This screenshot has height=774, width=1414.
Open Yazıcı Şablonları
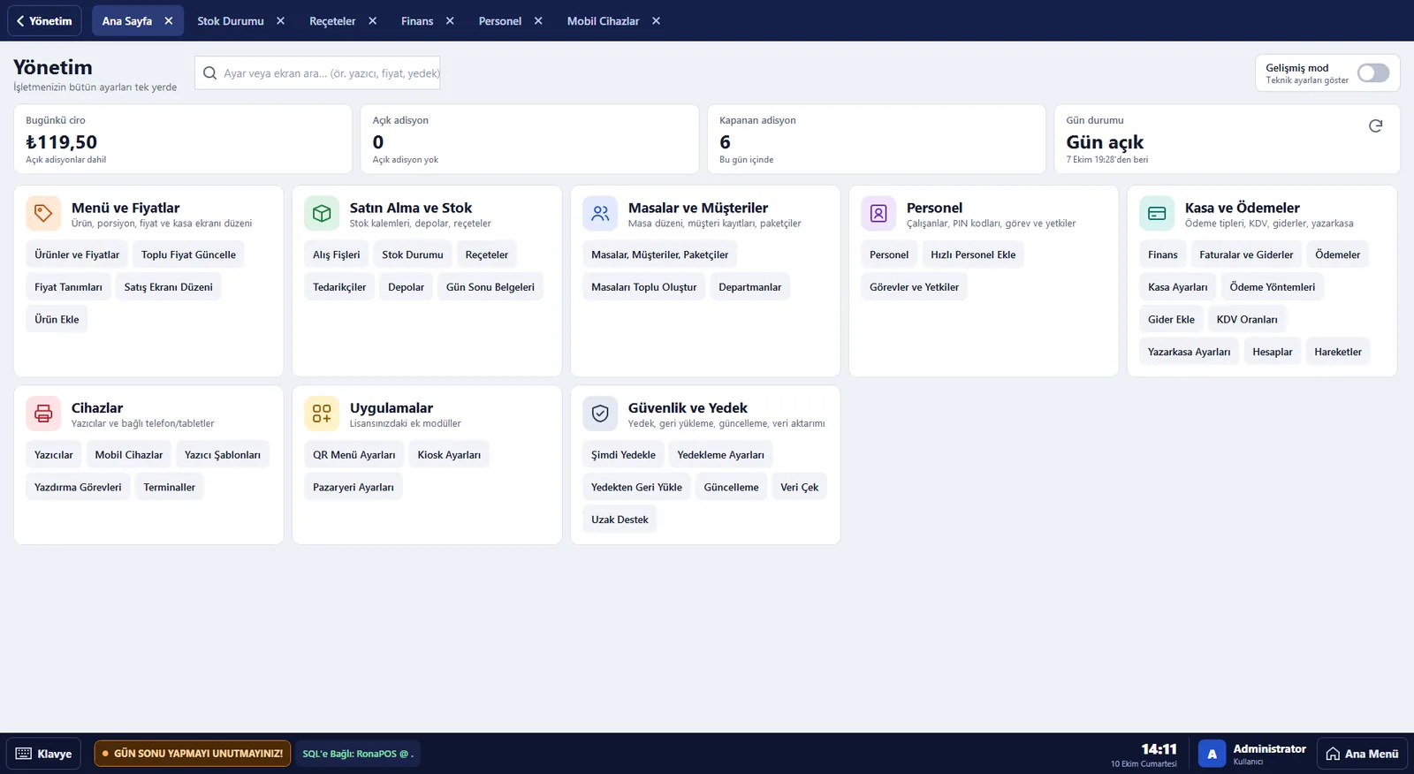coord(223,455)
